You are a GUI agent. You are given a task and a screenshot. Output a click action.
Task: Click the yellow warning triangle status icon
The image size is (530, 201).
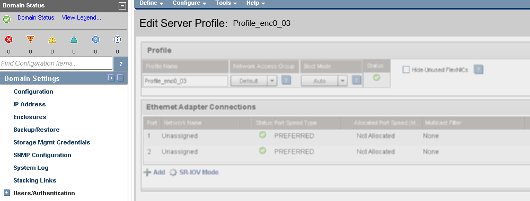click(x=52, y=40)
